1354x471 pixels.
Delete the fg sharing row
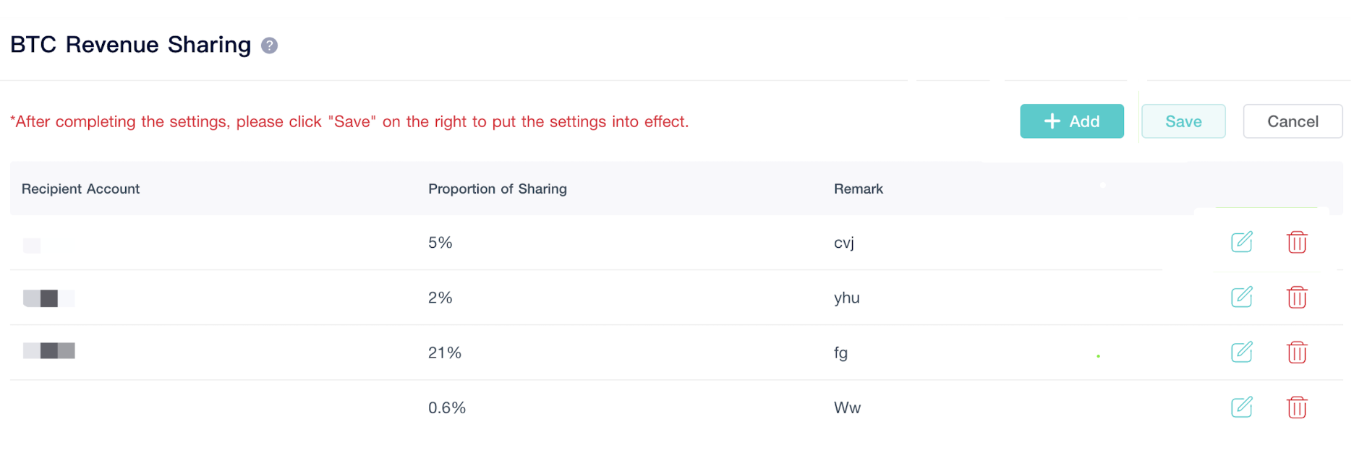click(1297, 352)
